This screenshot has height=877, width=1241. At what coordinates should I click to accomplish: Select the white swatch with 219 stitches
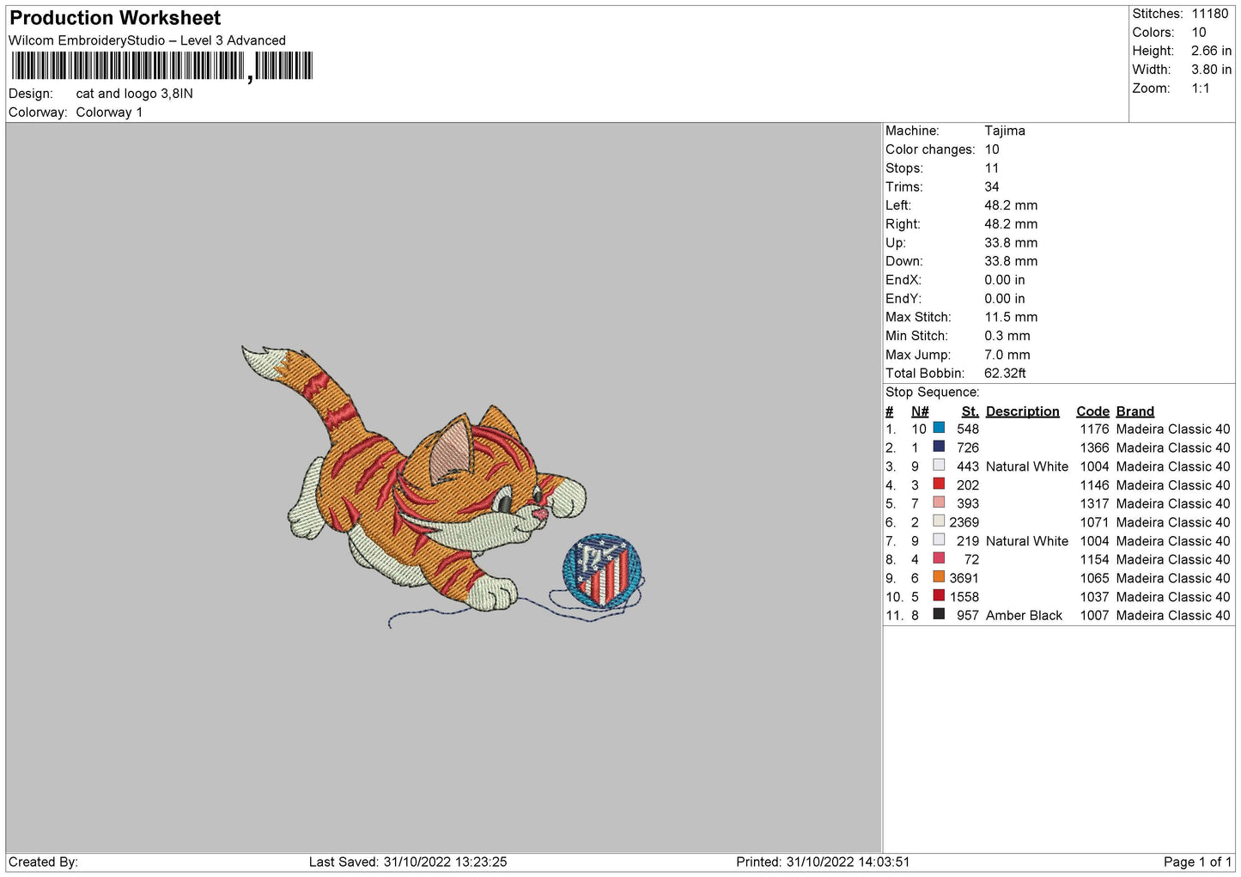click(939, 540)
